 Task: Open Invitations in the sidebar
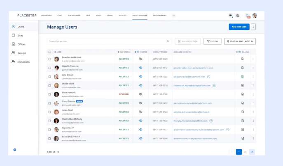click(x=23, y=61)
